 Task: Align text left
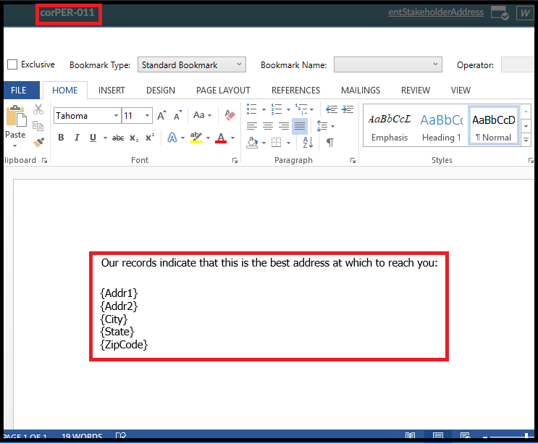tap(252, 126)
